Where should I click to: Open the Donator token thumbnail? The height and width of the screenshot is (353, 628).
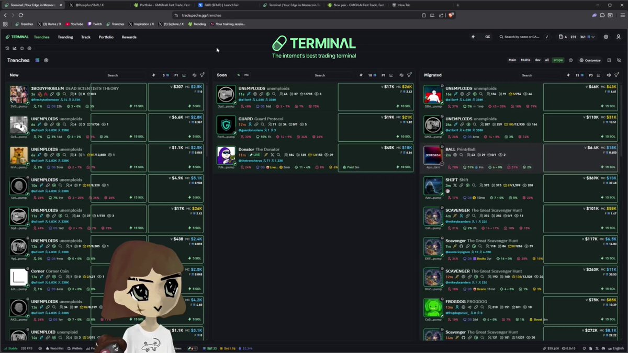(x=226, y=155)
